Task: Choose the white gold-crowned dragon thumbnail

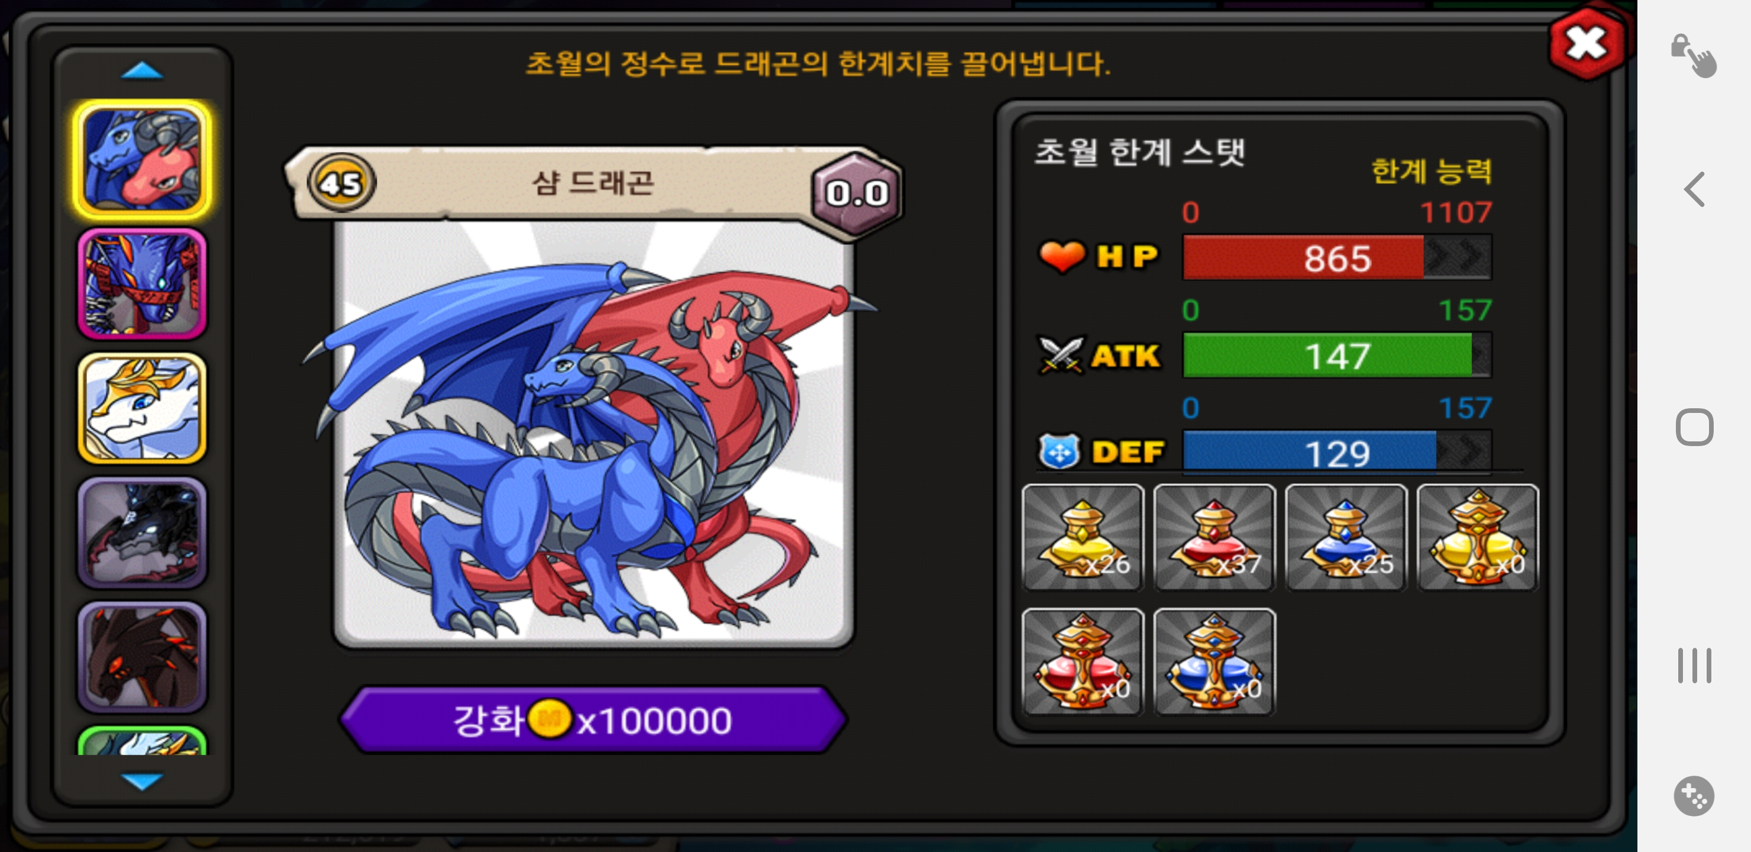Action: [x=142, y=408]
